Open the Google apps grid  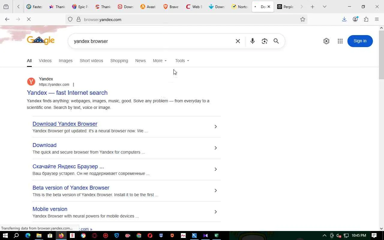click(340, 41)
